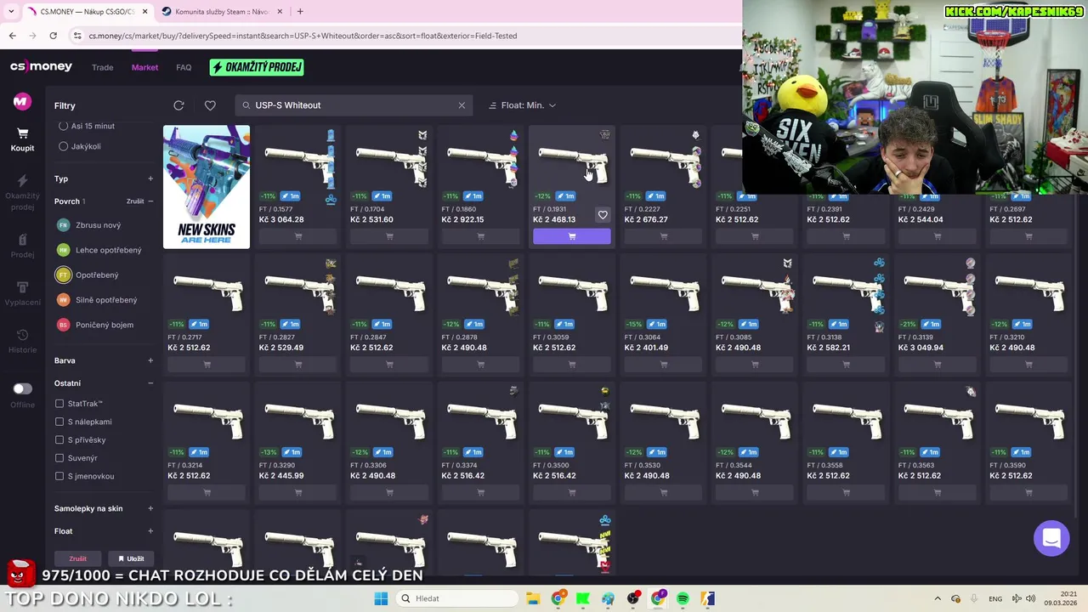
Task: Click the cs.money logo
Action: coord(41,67)
